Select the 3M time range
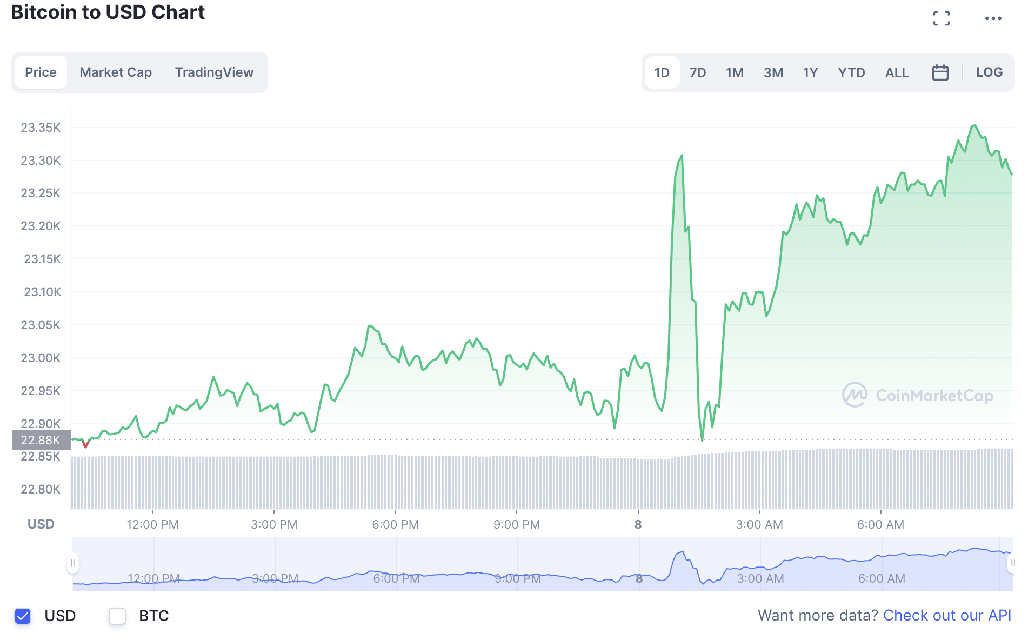Image resolution: width=1028 pixels, height=640 pixels. (x=773, y=72)
